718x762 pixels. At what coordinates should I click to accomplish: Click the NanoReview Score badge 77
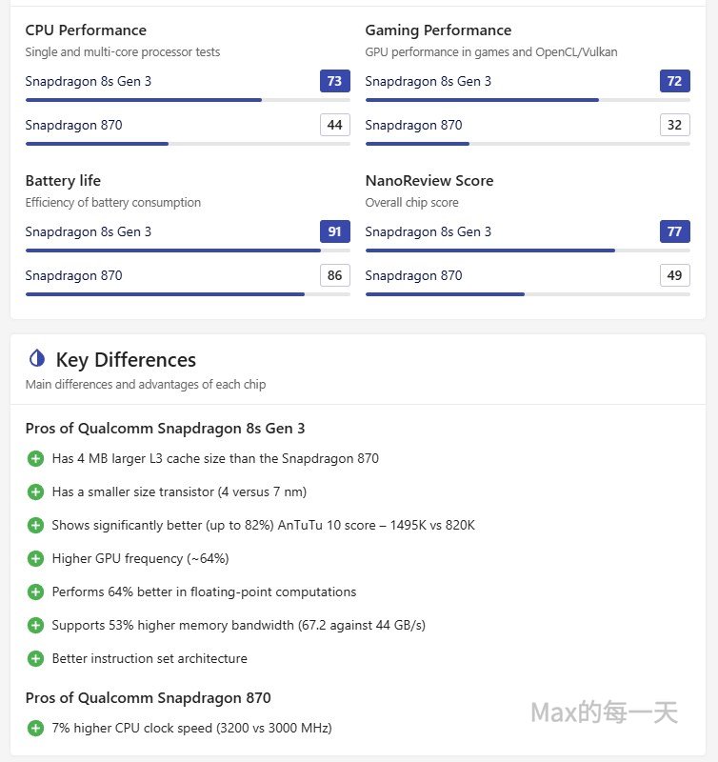pyautogui.click(x=674, y=231)
